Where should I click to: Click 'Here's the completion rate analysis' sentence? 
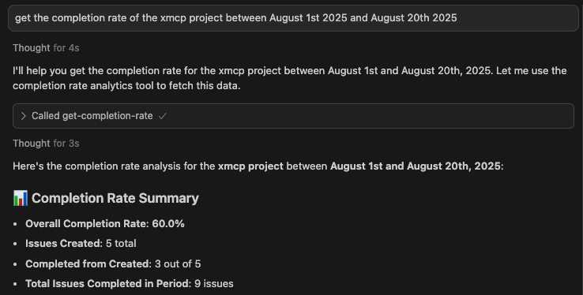tap(258, 166)
